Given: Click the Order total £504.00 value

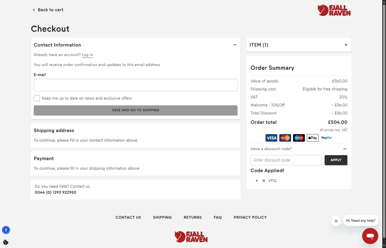Looking at the screenshot, I should coord(338,122).
